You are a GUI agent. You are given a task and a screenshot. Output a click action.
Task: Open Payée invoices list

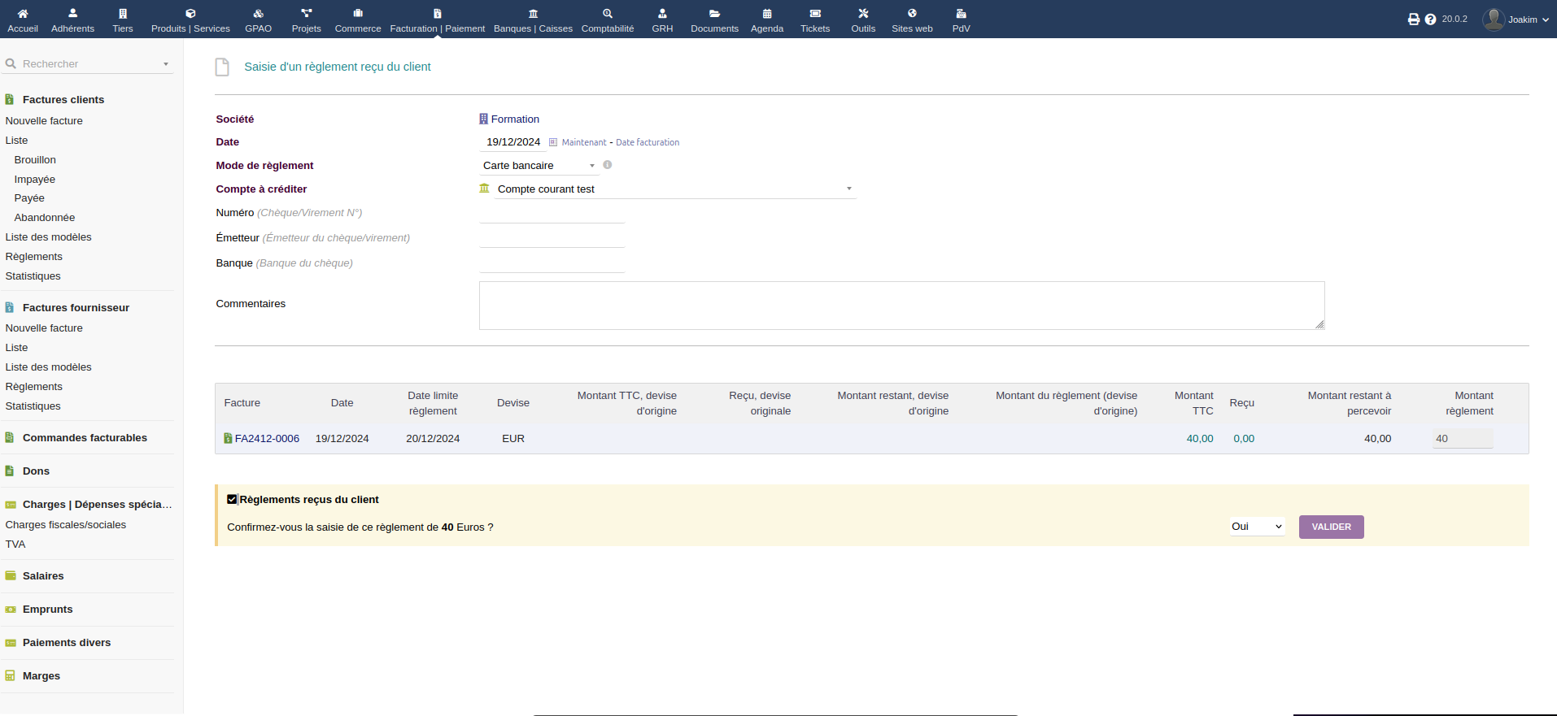[x=29, y=198]
